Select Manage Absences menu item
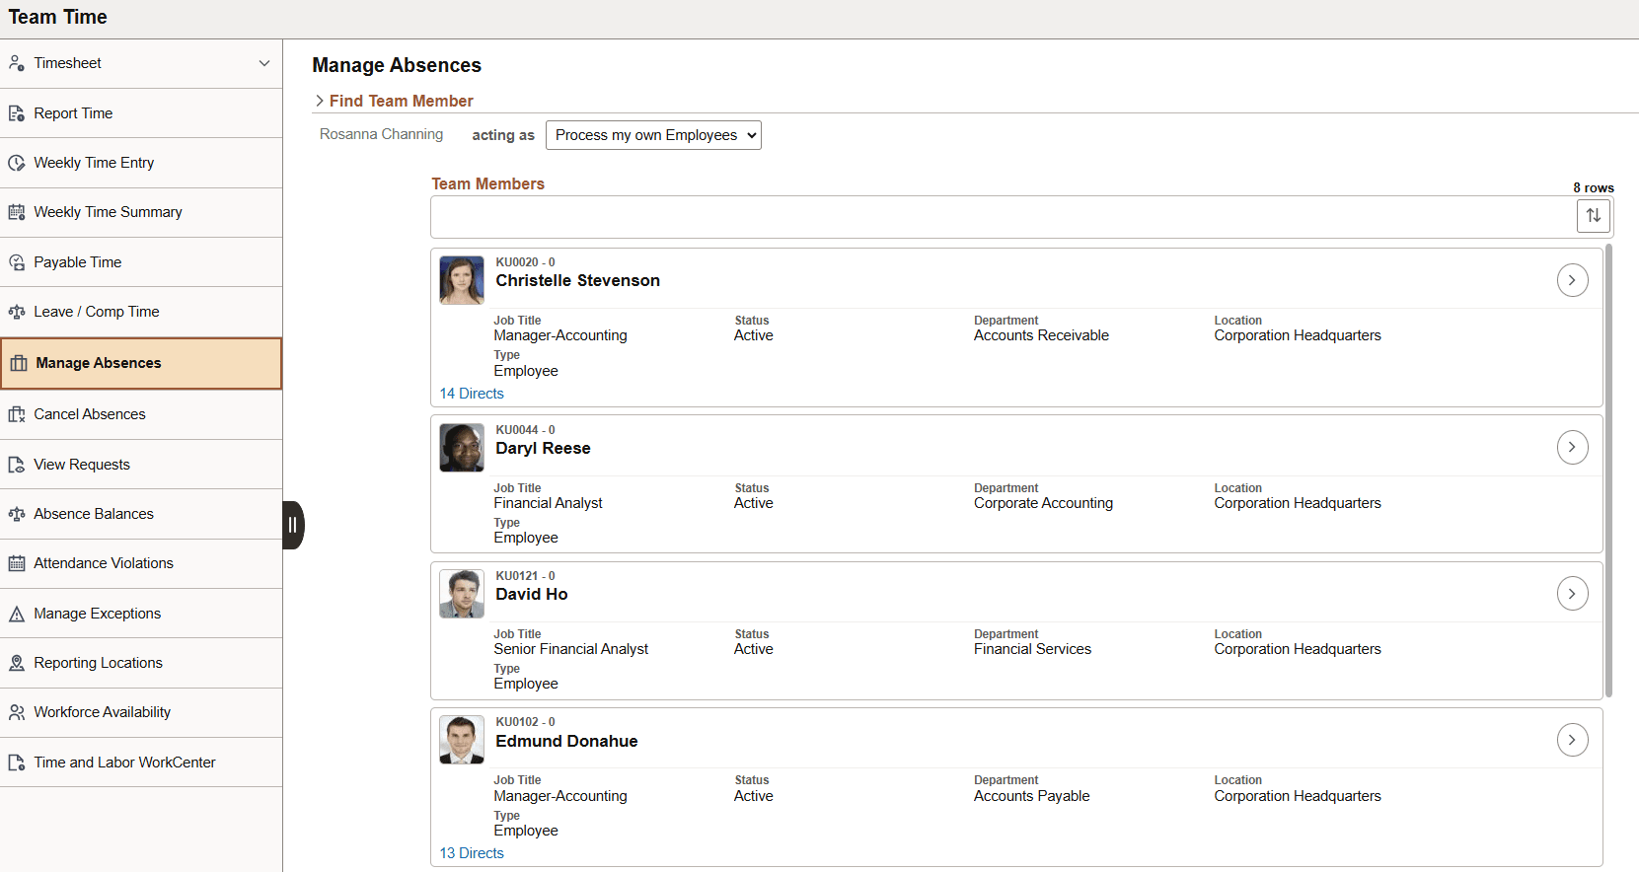1639x872 pixels. pos(141,363)
